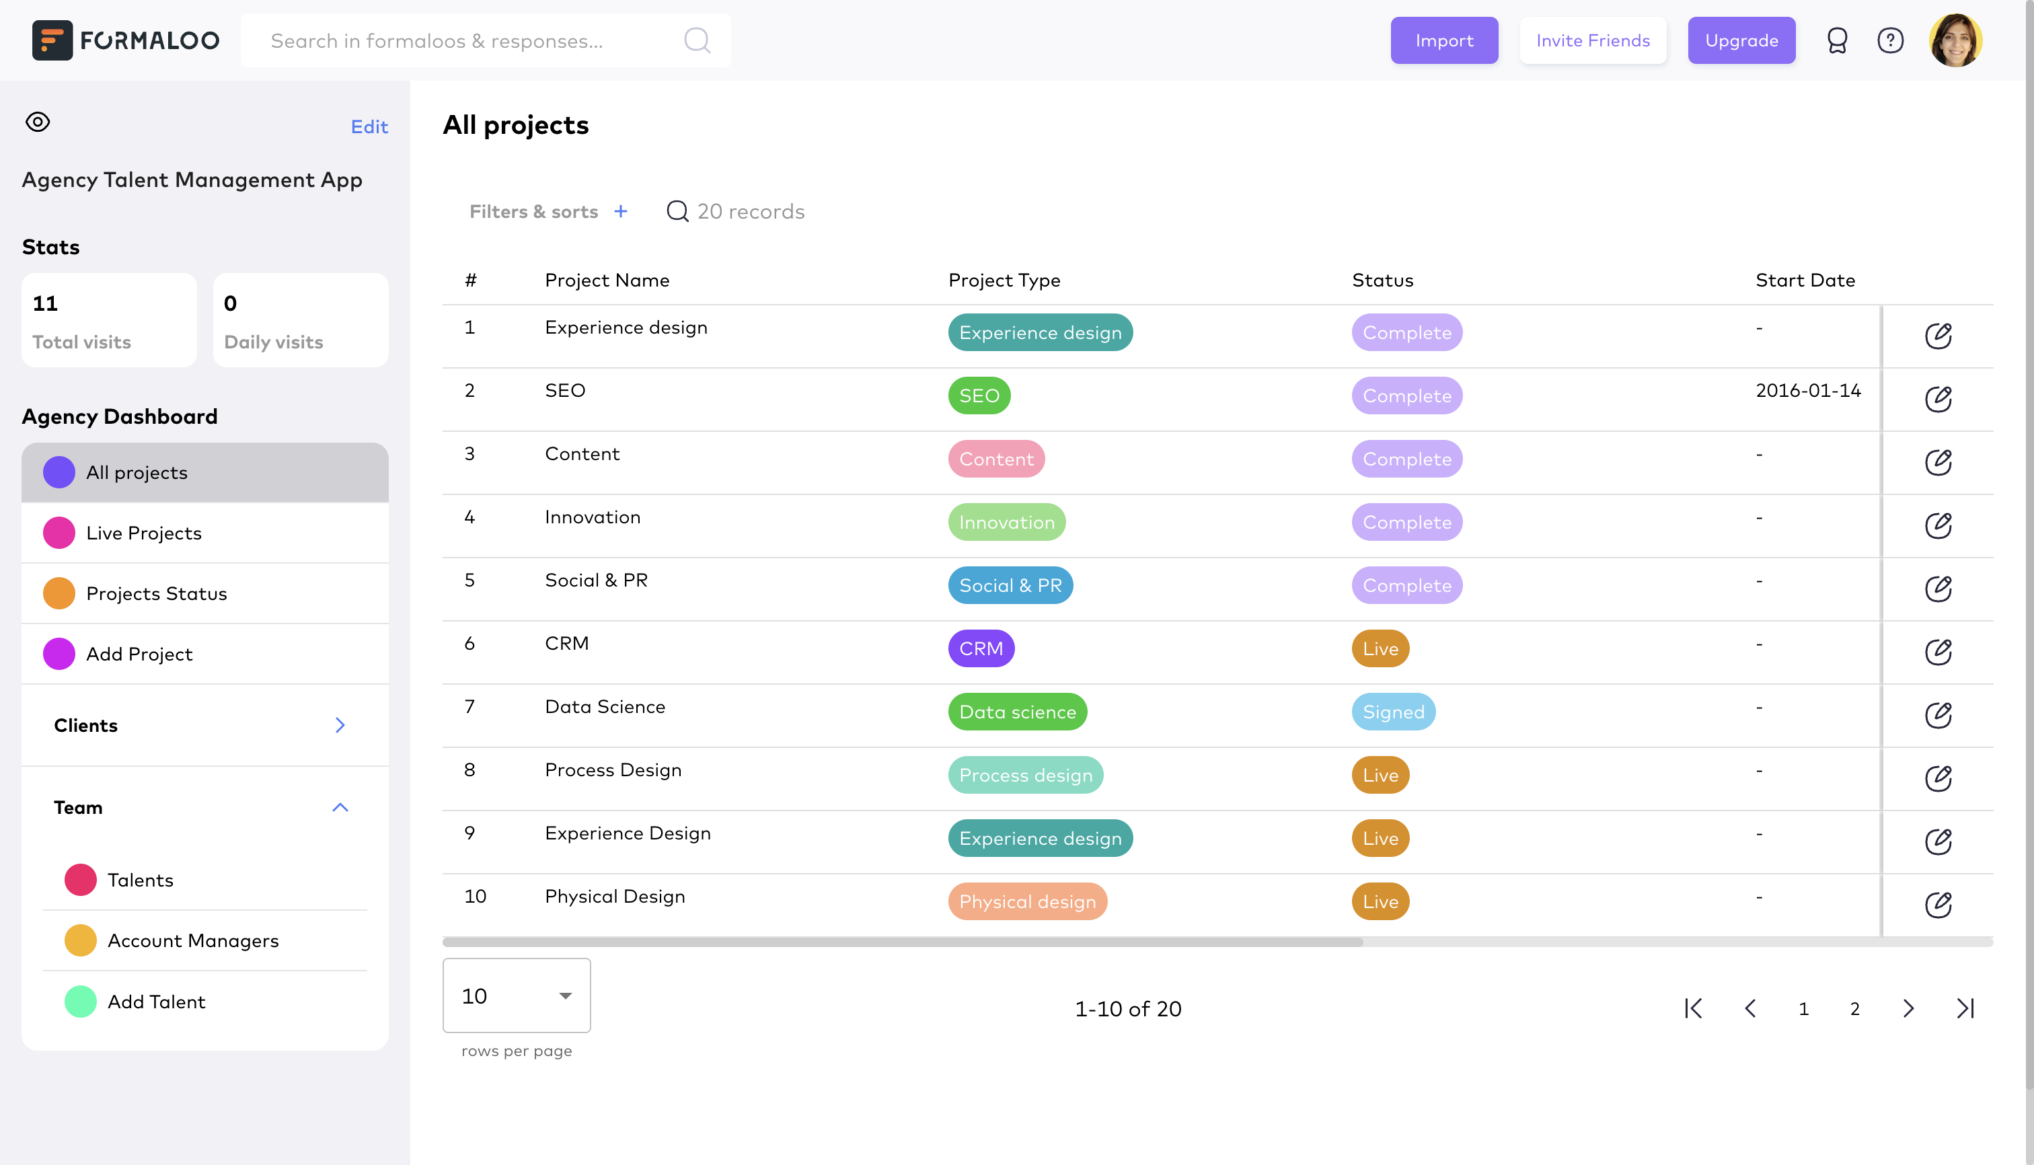The height and width of the screenshot is (1165, 2034).
Task: Edit the CRM project row
Action: [x=1938, y=651]
